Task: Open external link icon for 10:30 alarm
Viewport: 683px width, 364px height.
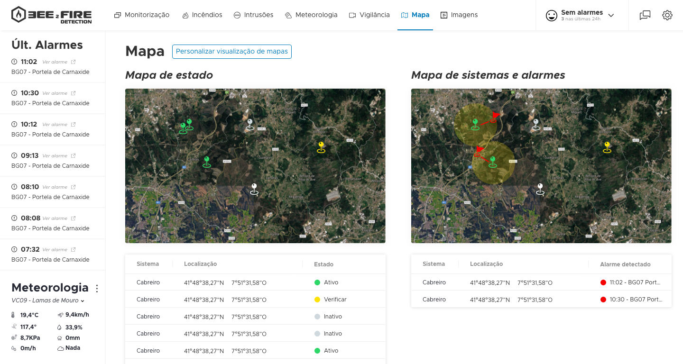Action: [73, 93]
